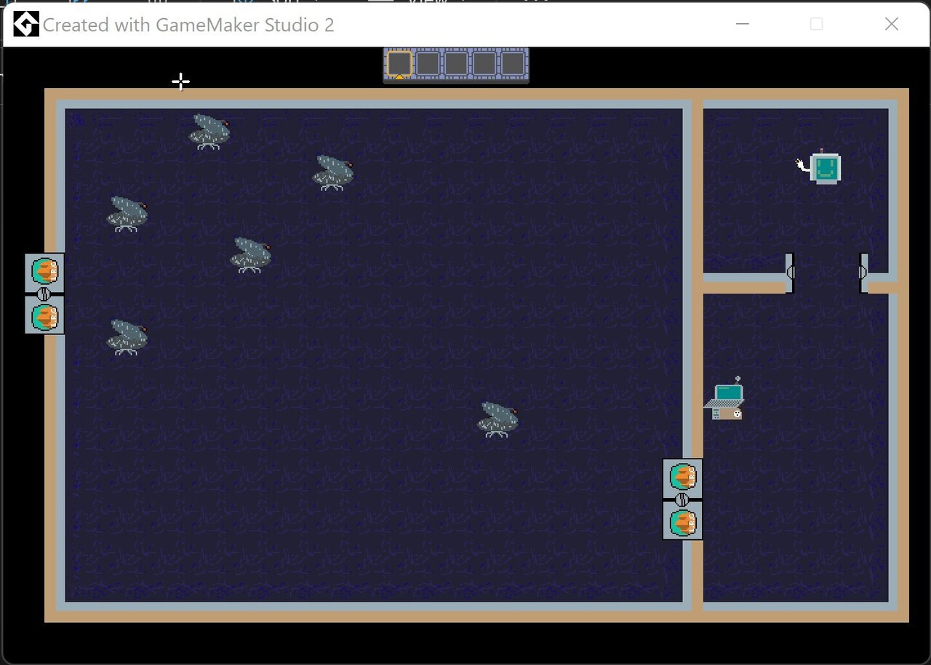The height and width of the screenshot is (665, 931).
Task: Click the GameMaker logo in title bar
Action: [x=26, y=25]
